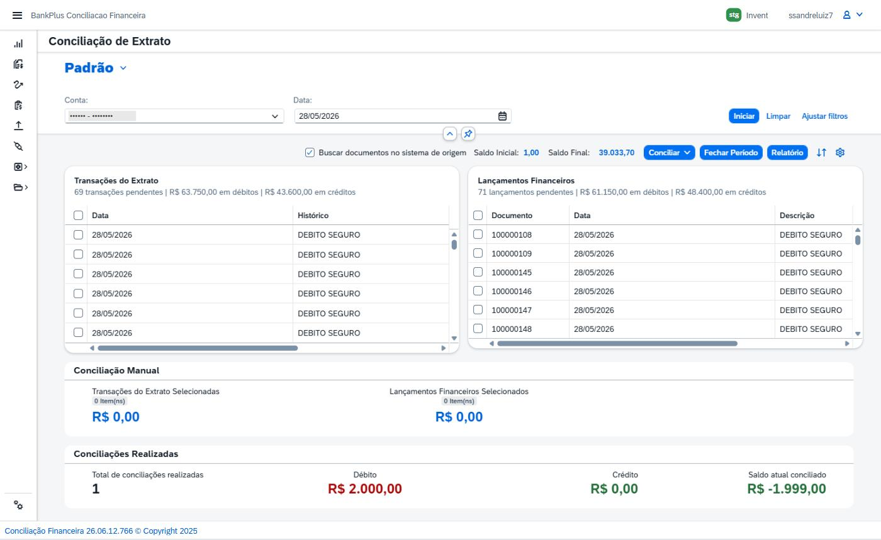This screenshot has width=881, height=540.
Task: Click the broken link sidebar icon
Action: click(18, 146)
